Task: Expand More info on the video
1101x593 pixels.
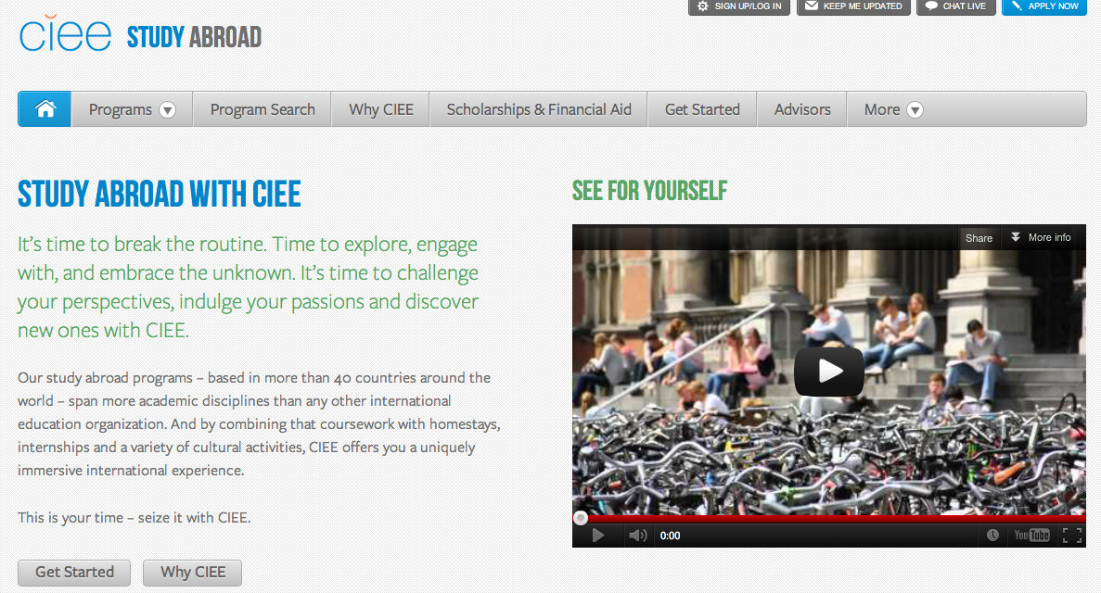Action: coord(1041,237)
